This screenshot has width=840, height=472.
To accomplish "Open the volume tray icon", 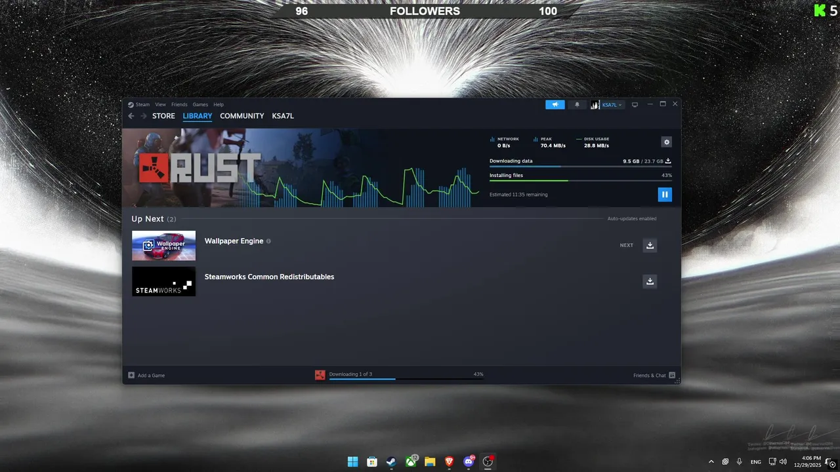I will (x=783, y=462).
